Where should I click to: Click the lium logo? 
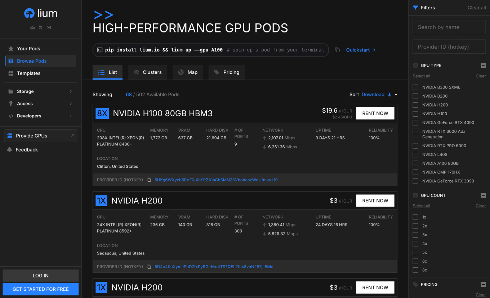click(x=41, y=14)
